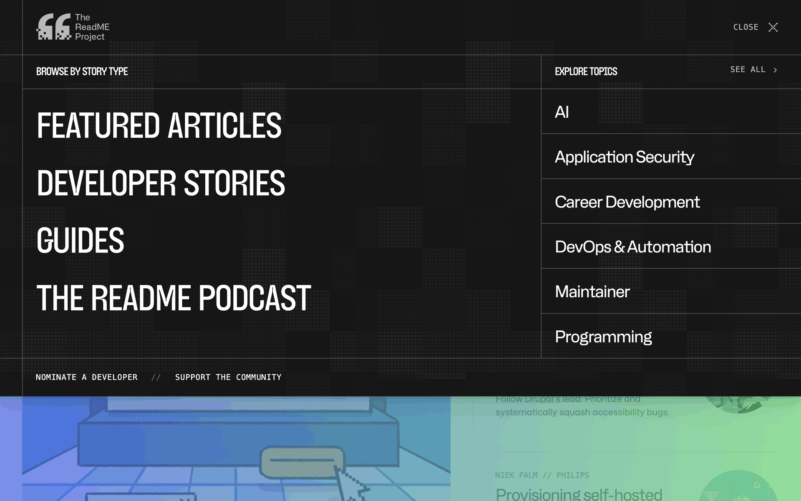Open See All topics chevron arrow

coord(775,70)
